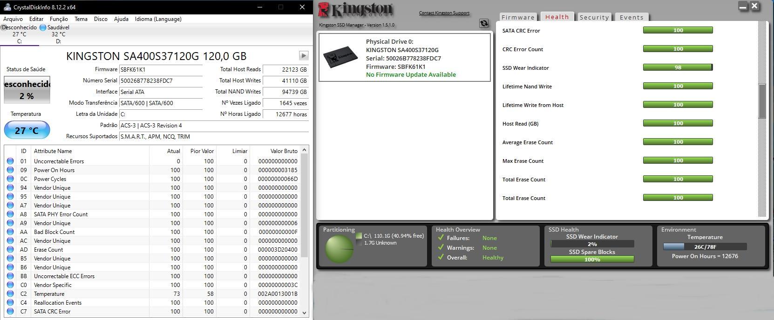Click the Total Host Reads value 22123 GB
The height and width of the screenshot is (320, 774).
tap(285, 69)
